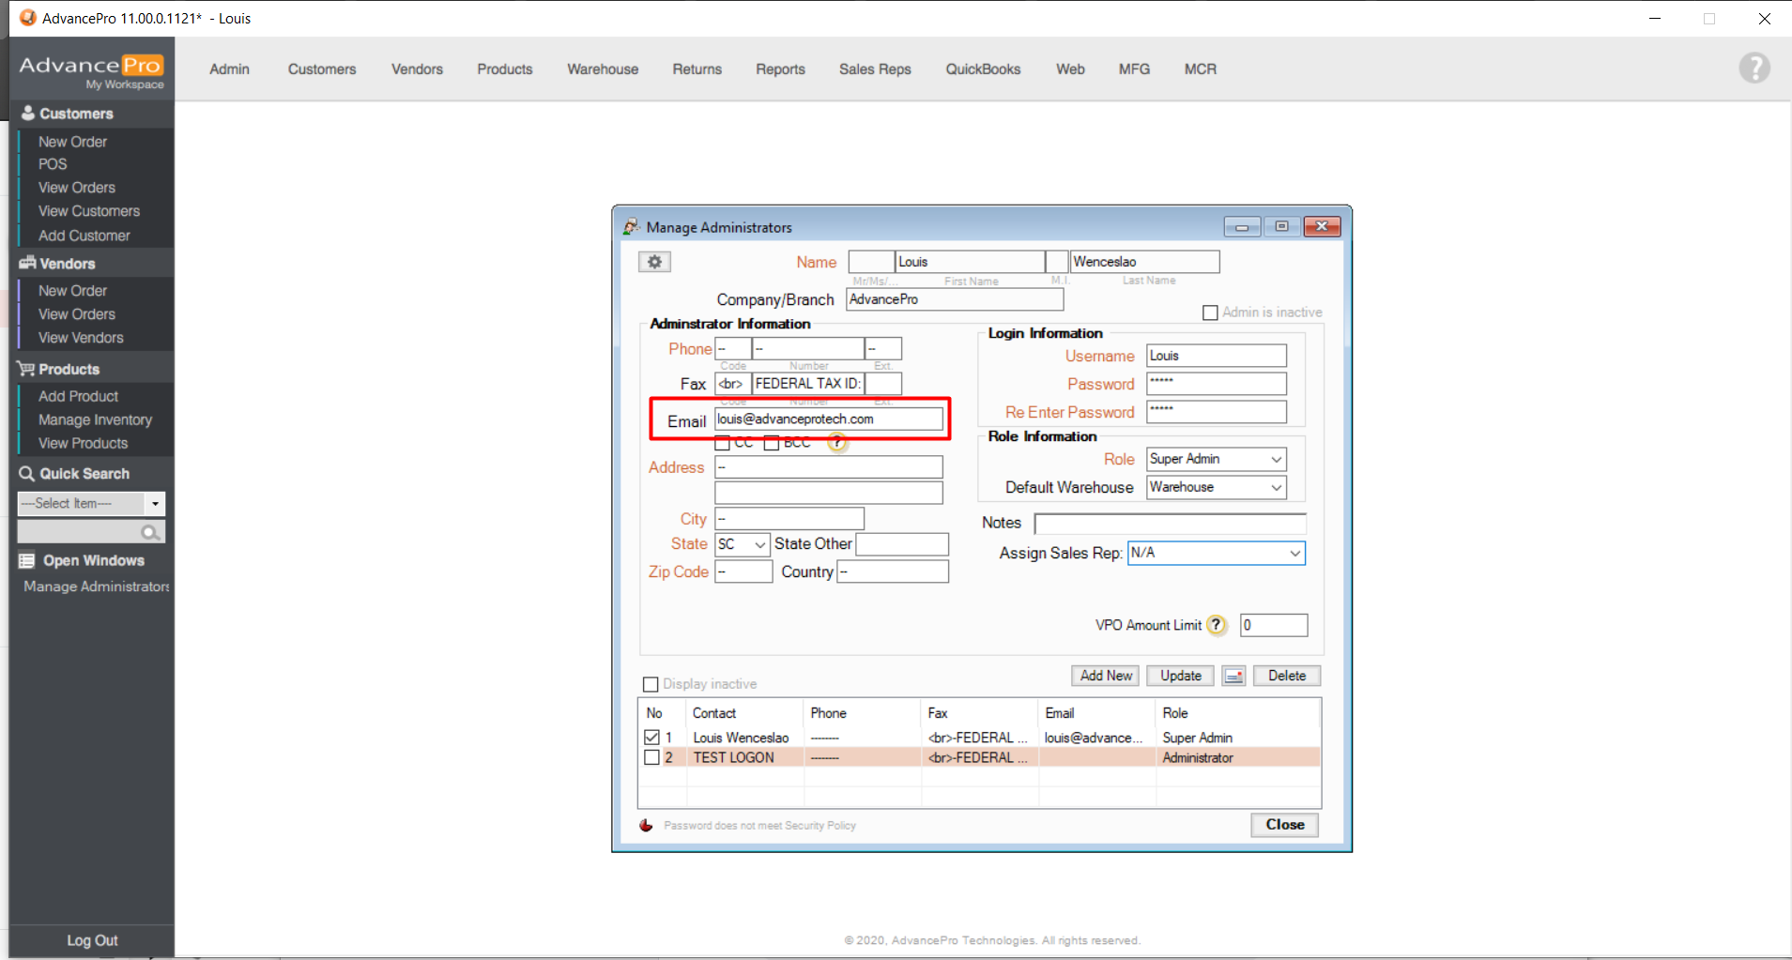Enable the CC checkbox under Email
The image size is (1792, 960).
click(x=723, y=443)
